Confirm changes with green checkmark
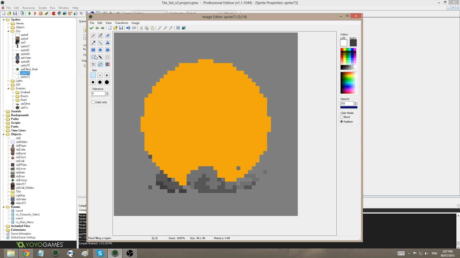Image resolution: width=460 pixels, height=258 pixels. pos(92,28)
